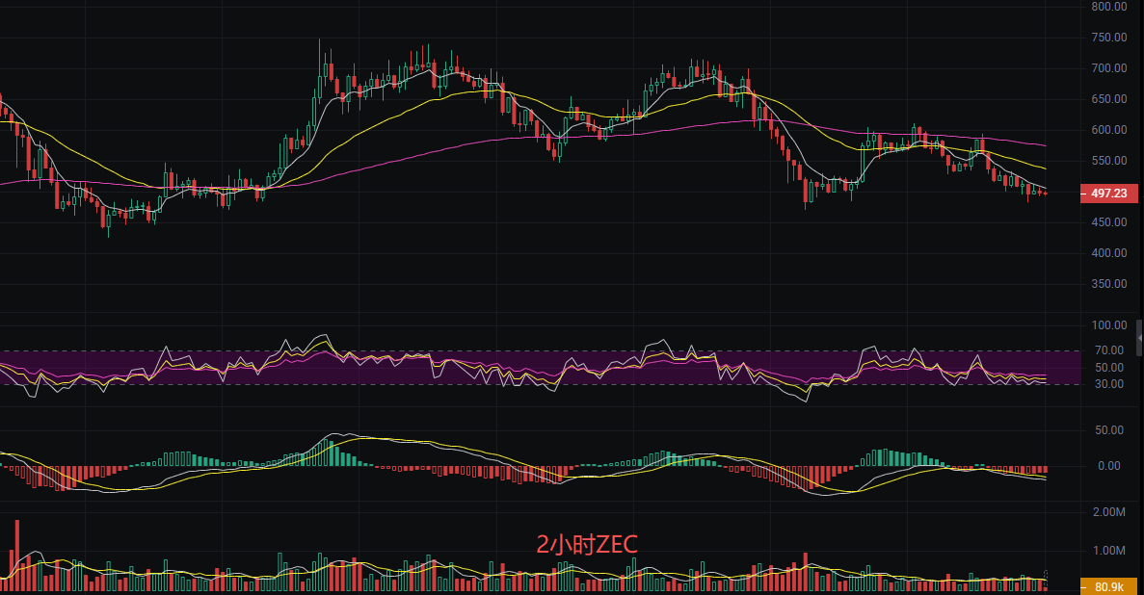Click the 30.00 RSI oversold axis label
This screenshot has width=1144, height=595.
coord(1109,384)
